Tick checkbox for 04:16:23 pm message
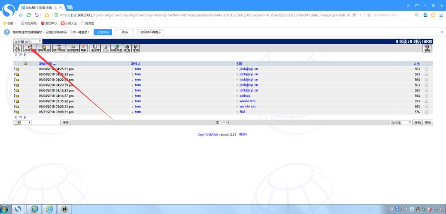446x214 pixels. click(426, 90)
